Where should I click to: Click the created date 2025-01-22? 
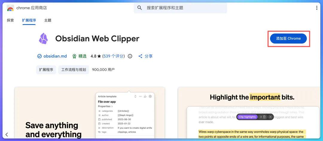click(x=124, y=124)
